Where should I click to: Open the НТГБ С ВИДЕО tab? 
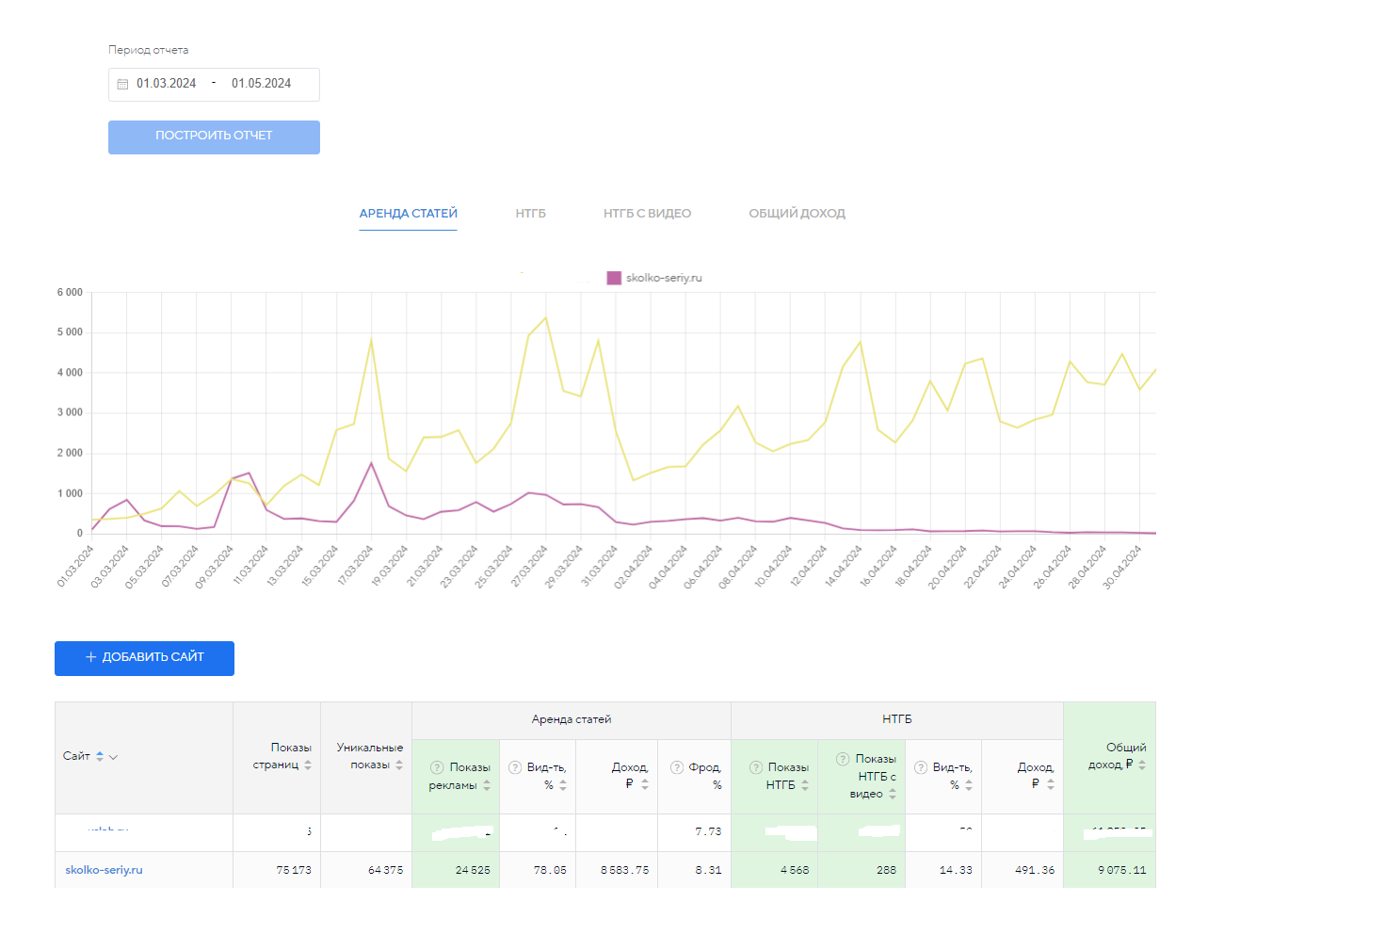647,214
